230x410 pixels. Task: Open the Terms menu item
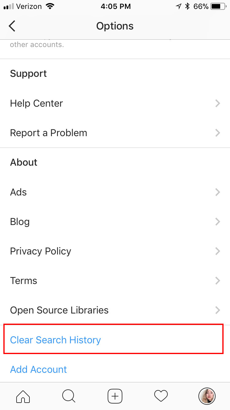[24, 281]
